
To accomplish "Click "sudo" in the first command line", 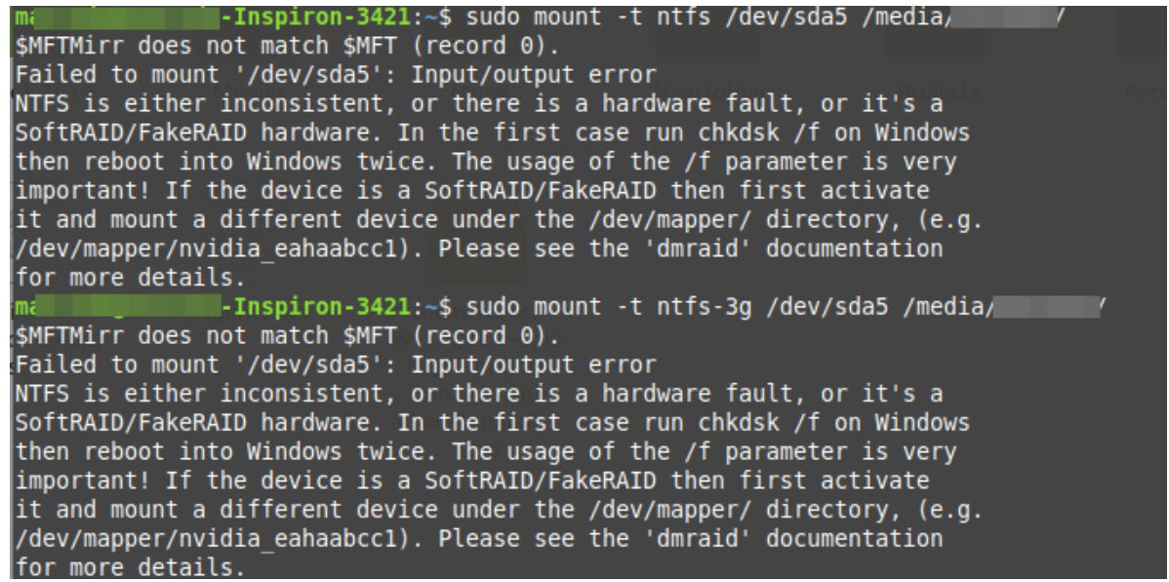I will (494, 17).
